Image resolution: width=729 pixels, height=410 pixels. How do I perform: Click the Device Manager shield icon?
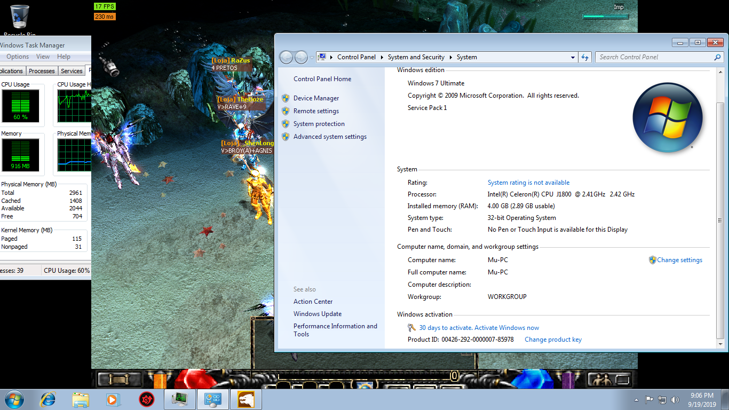click(286, 98)
